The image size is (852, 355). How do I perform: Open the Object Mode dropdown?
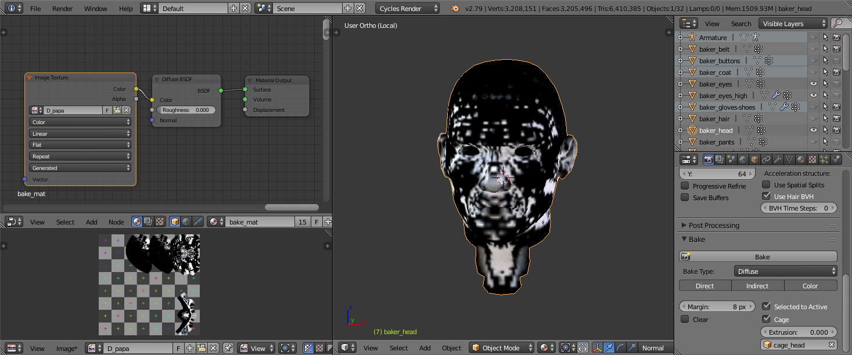pyautogui.click(x=502, y=348)
